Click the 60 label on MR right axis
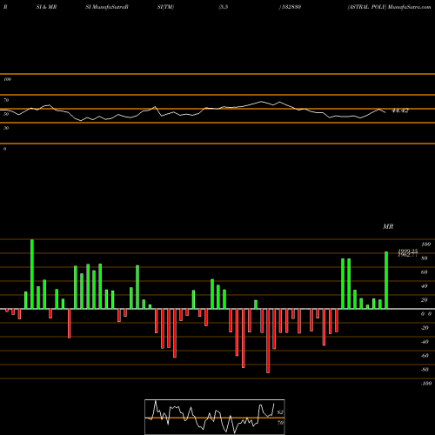 [x=424, y=272]
